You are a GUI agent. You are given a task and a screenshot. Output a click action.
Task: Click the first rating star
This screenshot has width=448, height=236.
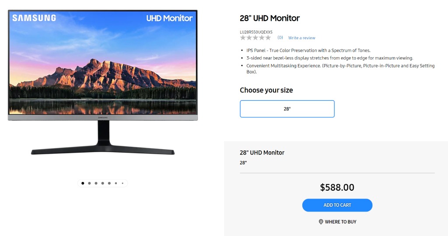[243, 38]
